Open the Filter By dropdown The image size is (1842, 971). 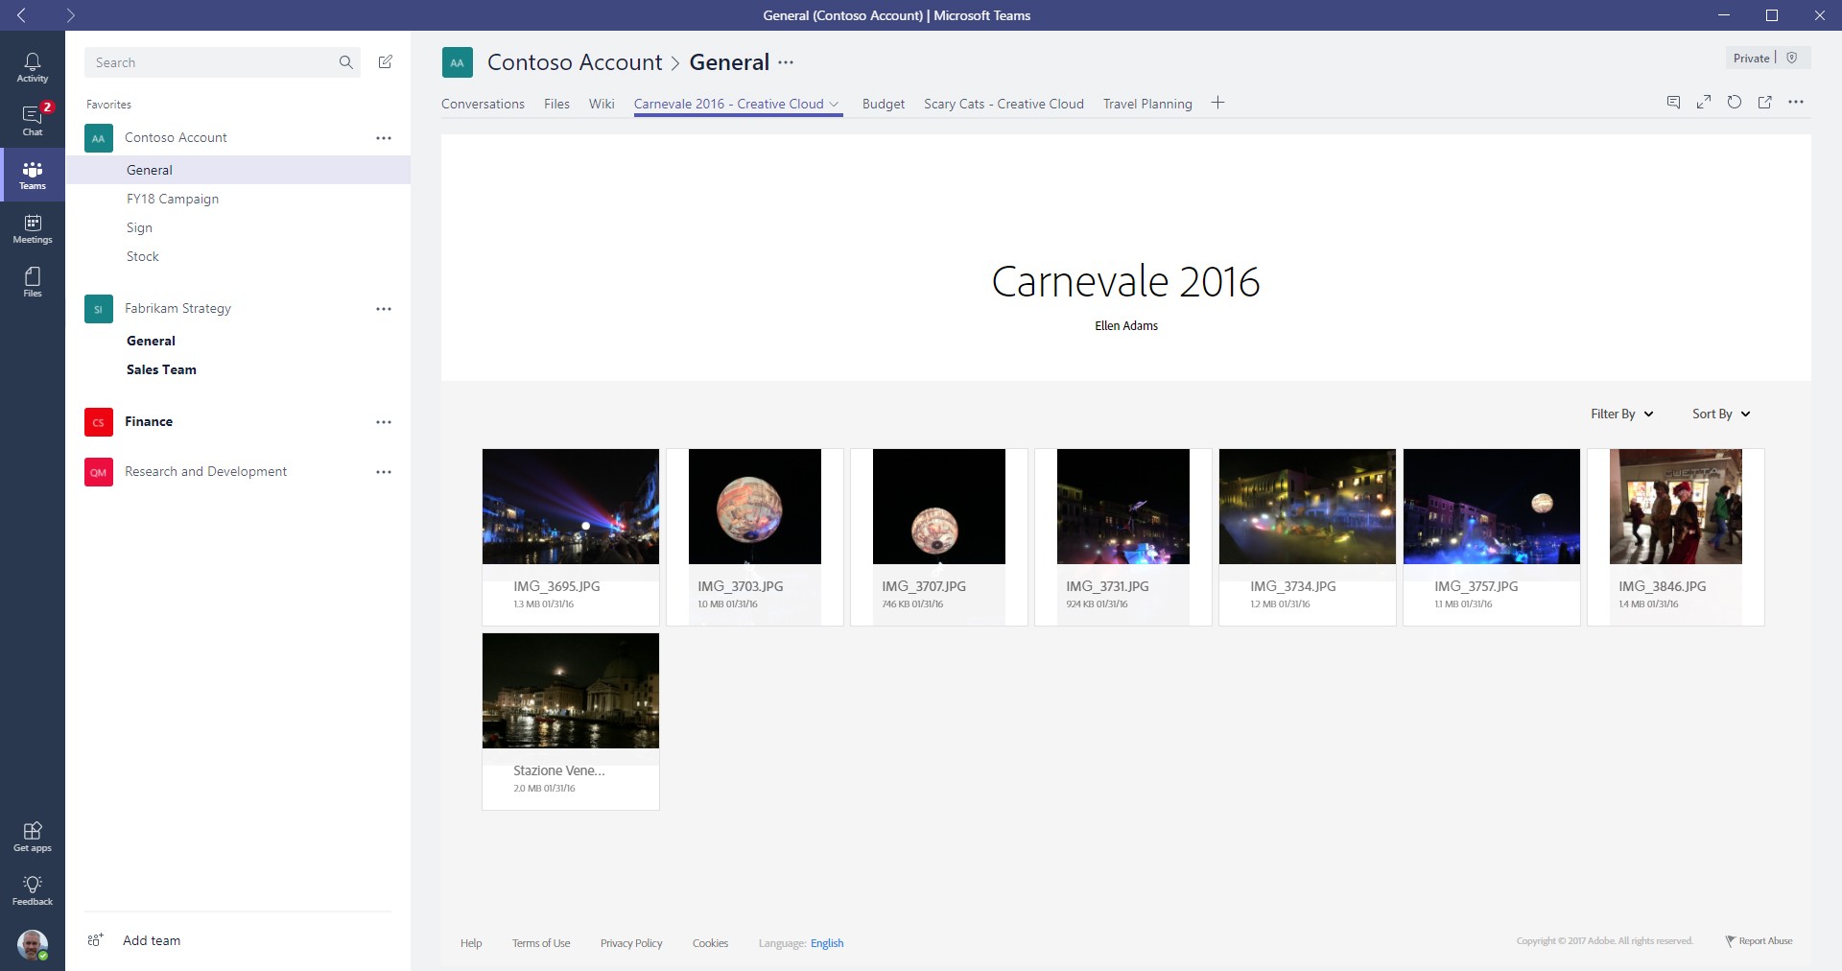[x=1621, y=414]
